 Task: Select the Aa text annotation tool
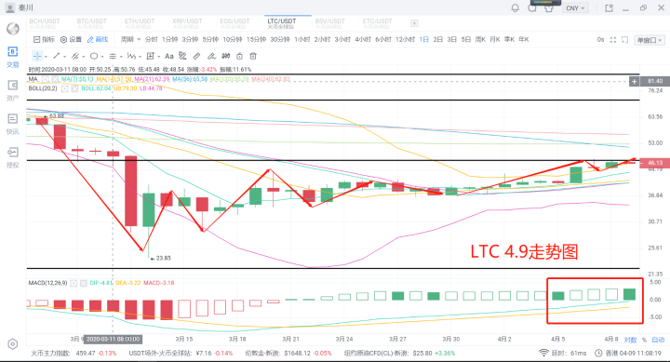pos(169,56)
